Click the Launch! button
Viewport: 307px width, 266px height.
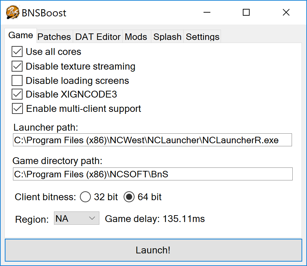point(154,250)
